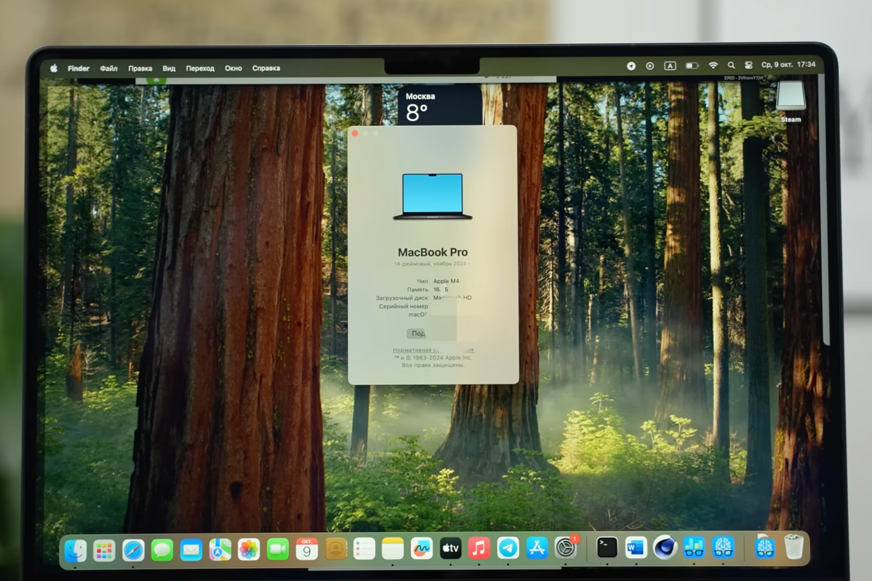The height and width of the screenshot is (581, 872).
Task: Click the play circle menu bar icon
Action: click(650, 66)
